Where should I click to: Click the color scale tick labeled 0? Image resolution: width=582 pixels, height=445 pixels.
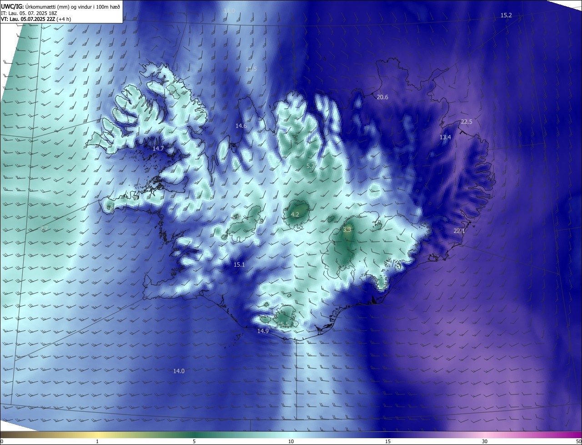(2, 442)
